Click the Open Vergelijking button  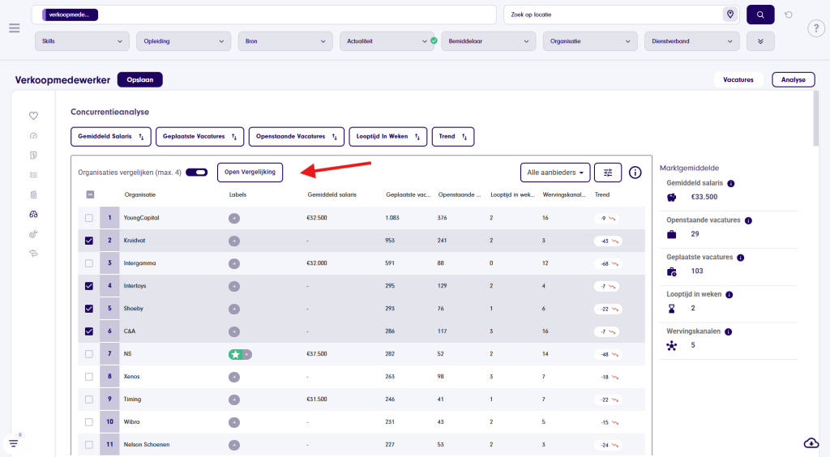click(x=250, y=172)
